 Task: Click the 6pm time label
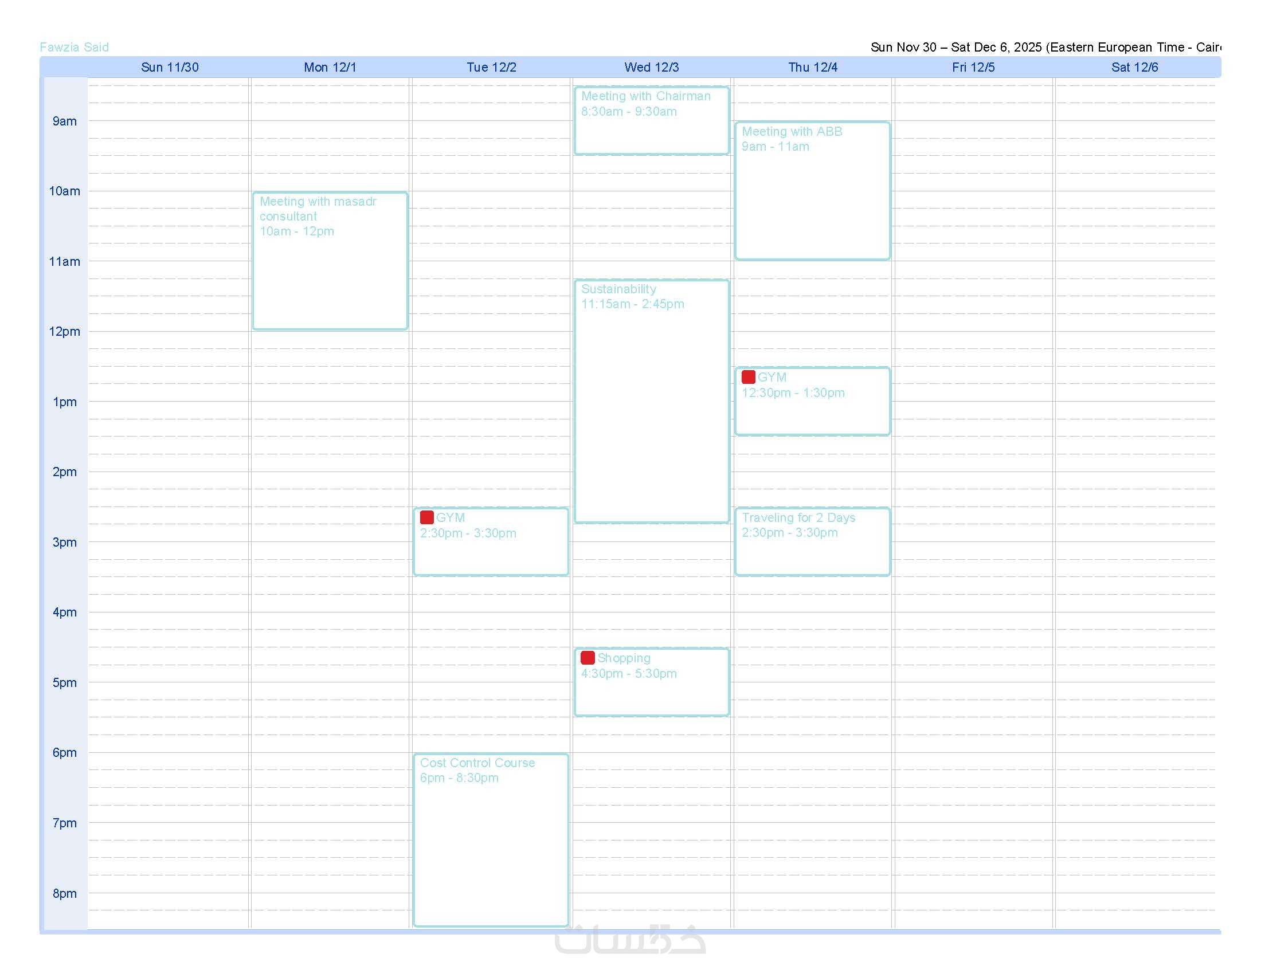pyautogui.click(x=64, y=752)
